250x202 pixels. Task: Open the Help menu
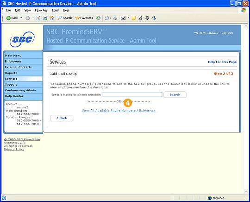point(66,10)
